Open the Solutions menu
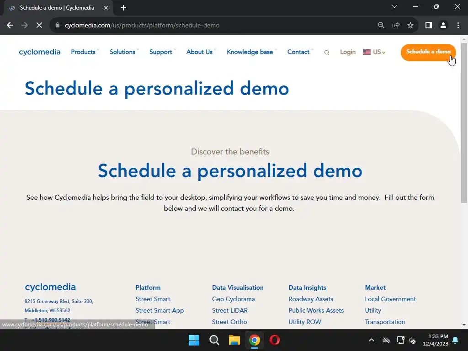The height and width of the screenshot is (351, 468). click(122, 52)
